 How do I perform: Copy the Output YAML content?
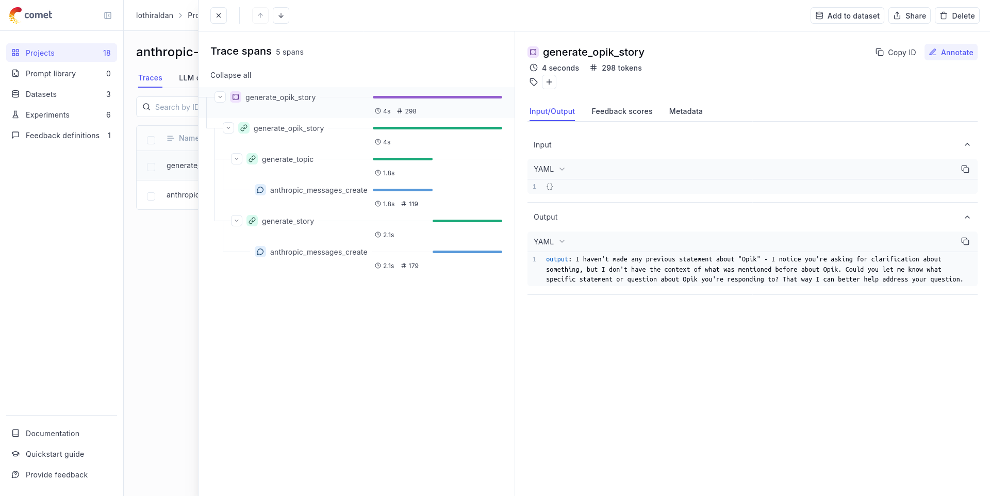(965, 241)
